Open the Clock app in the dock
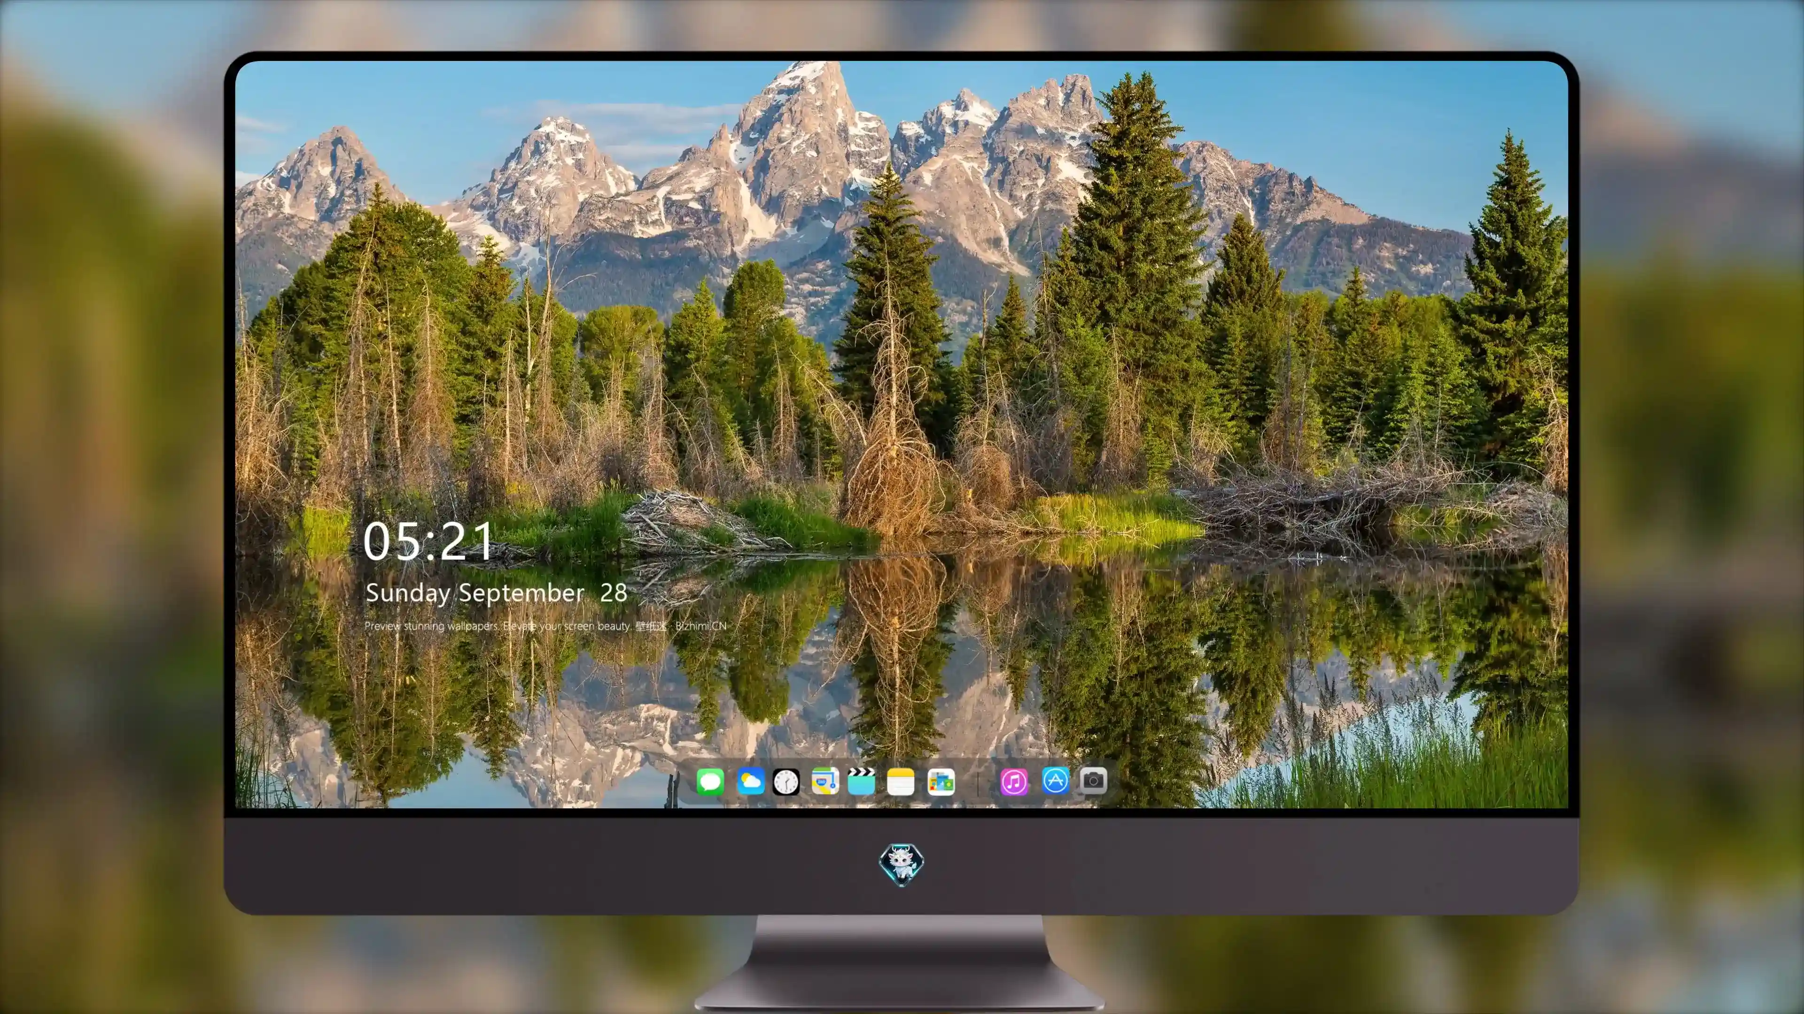This screenshot has width=1804, height=1014. coord(786,782)
